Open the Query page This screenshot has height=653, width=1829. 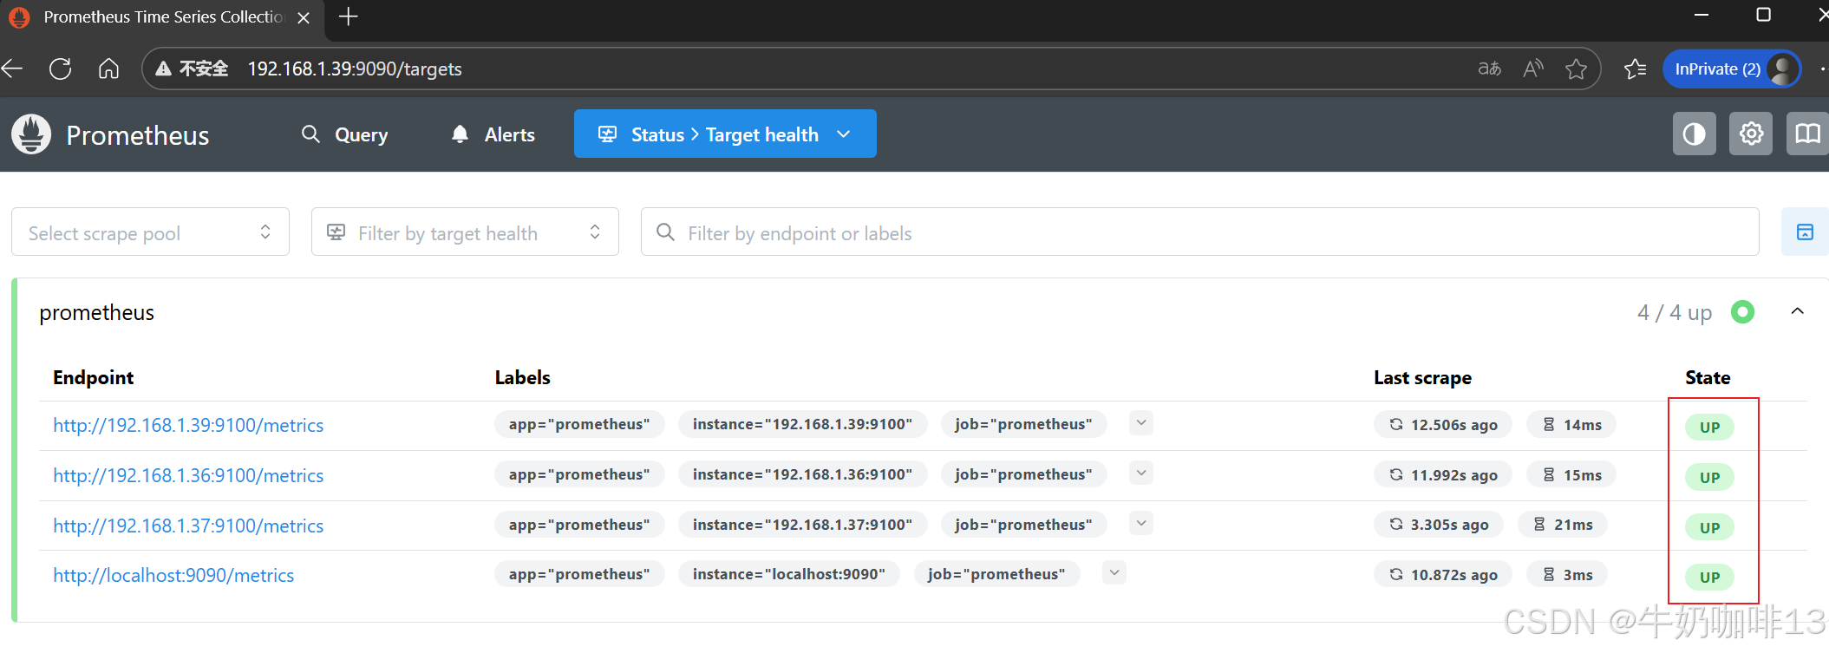tap(345, 134)
